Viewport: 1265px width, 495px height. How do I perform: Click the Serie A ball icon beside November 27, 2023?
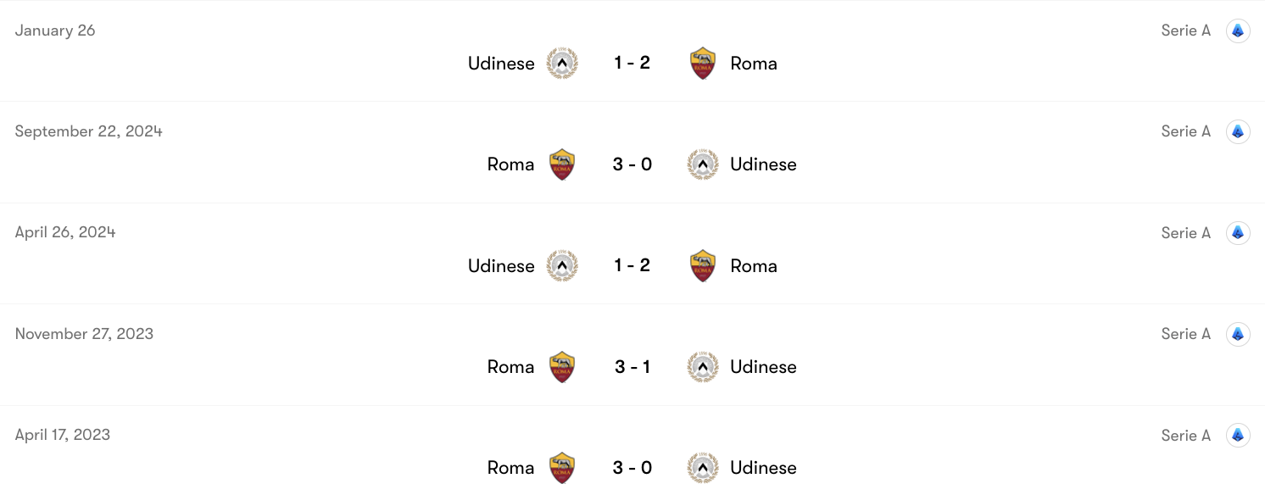pos(1238,334)
